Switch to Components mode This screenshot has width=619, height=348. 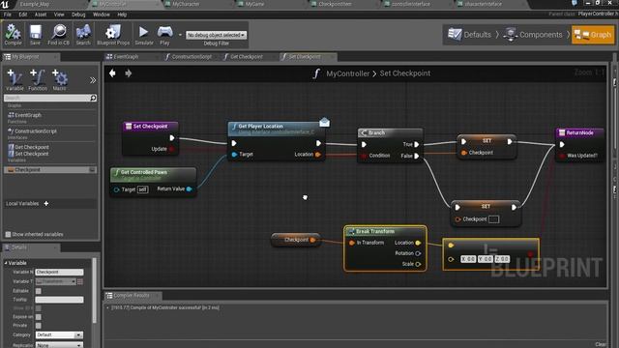coord(533,35)
